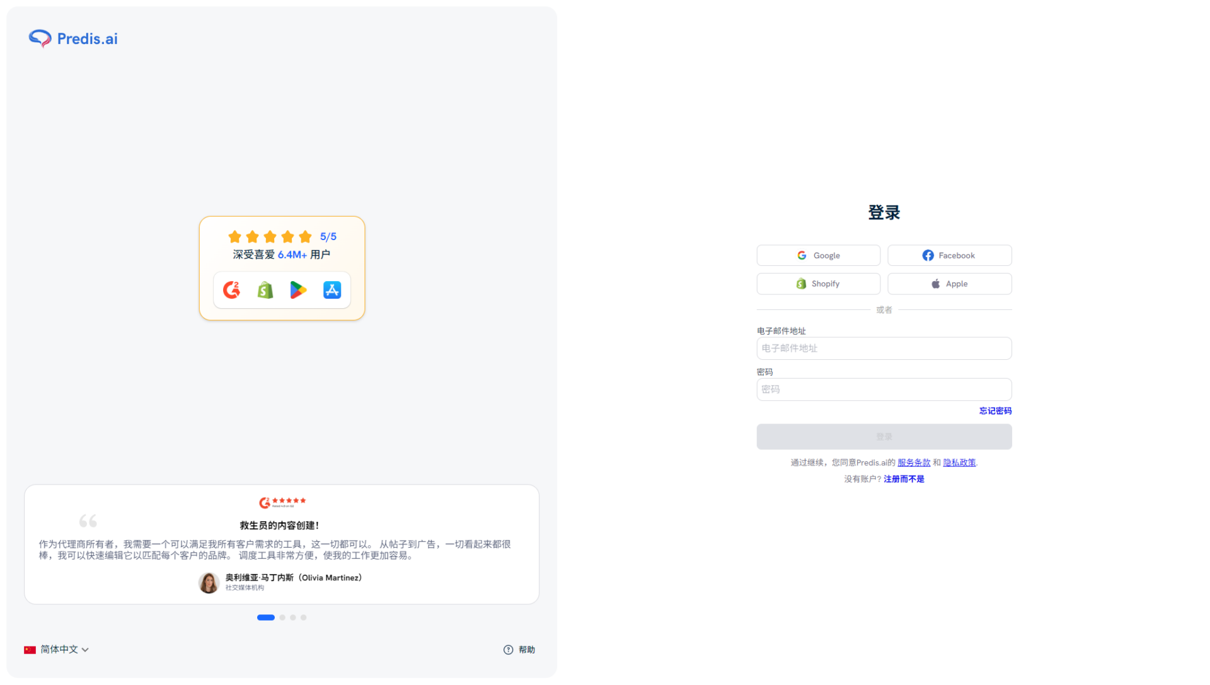Open the 服务条款 terms link
Viewport: 1210px width, 685px height.
(x=914, y=462)
